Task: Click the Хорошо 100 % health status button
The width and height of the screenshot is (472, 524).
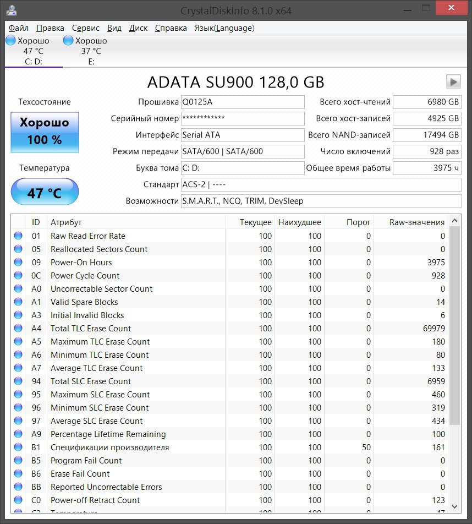Action: pos(45,132)
